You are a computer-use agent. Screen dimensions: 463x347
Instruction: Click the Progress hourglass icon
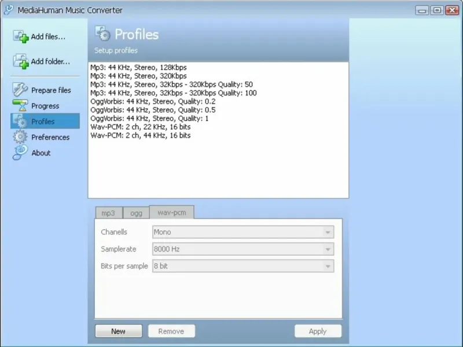tap(20, 106)
